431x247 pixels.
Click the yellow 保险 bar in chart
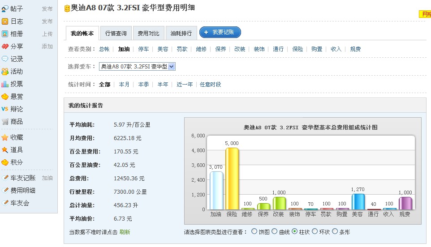(232, 179)
